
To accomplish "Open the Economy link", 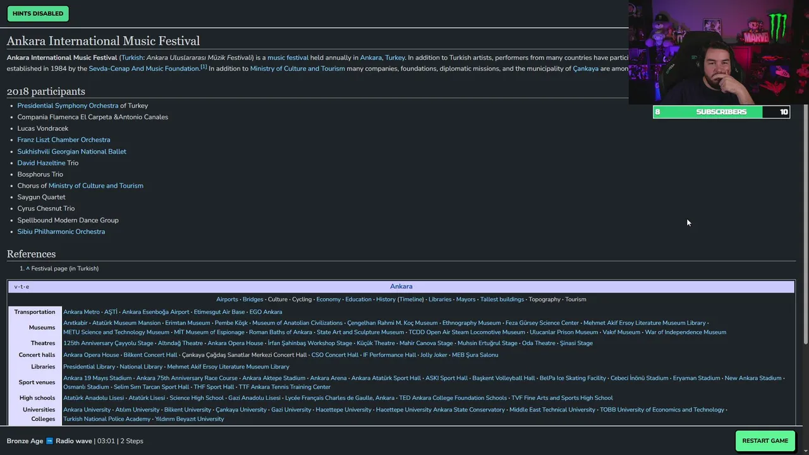I will [328, 300].
